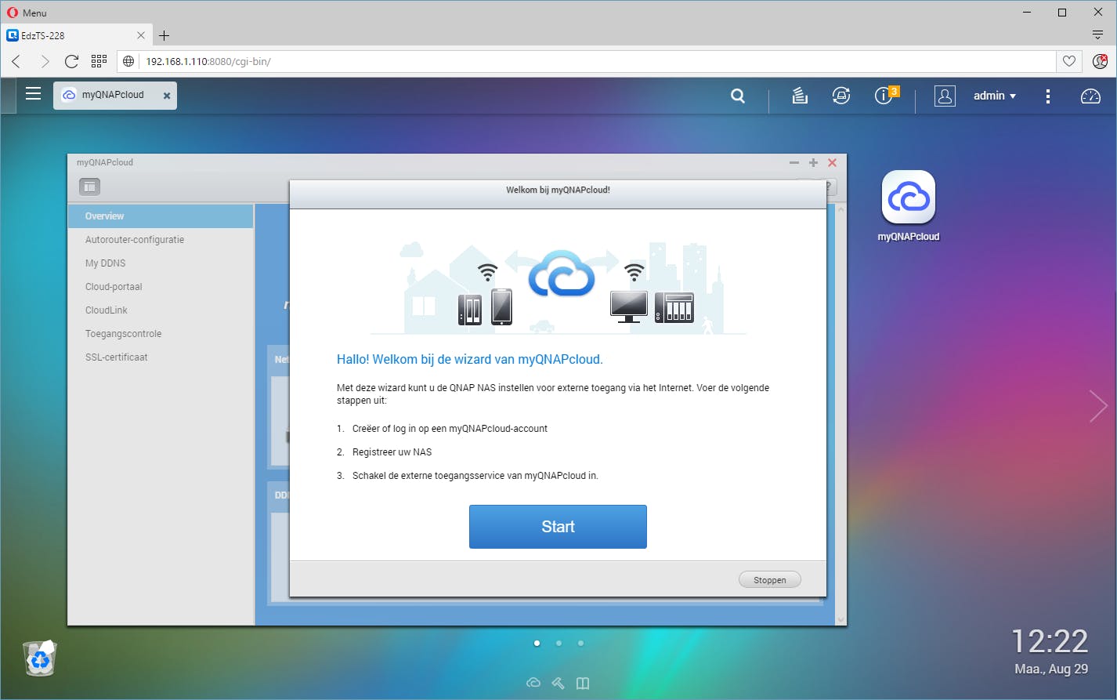Click step text "Registreer uw NAS"
1117x700 pixels.
point(392,452)
